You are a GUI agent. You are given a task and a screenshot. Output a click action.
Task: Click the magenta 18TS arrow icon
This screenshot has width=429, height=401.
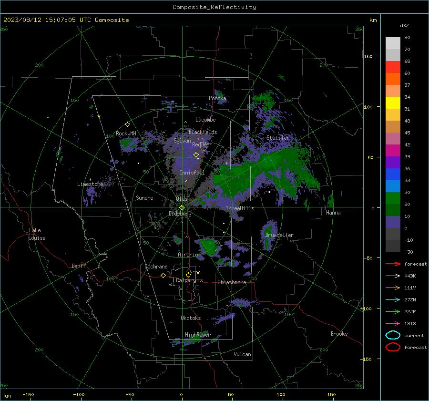(393, 324)
